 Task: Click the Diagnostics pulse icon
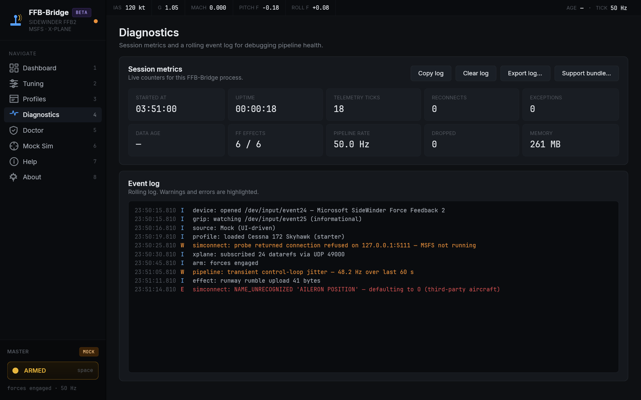coord(14,114)
